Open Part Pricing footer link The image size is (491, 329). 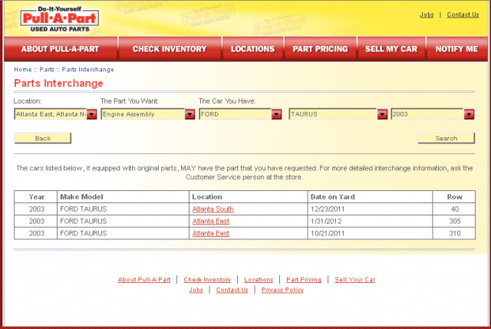[x=304, y=280]
